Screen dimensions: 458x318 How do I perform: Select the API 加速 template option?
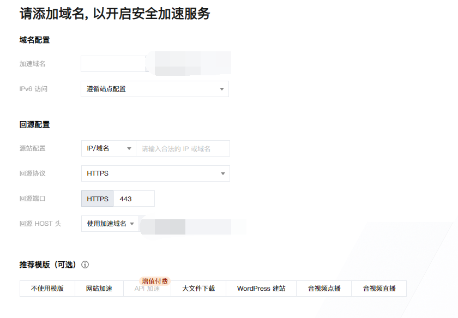(x=147, y=289)
